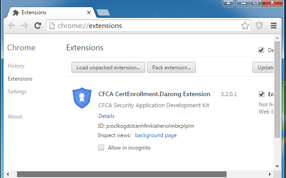Click the browser back arrow
This screenshot has width=286, height=178.
click(x=12, y=26)
